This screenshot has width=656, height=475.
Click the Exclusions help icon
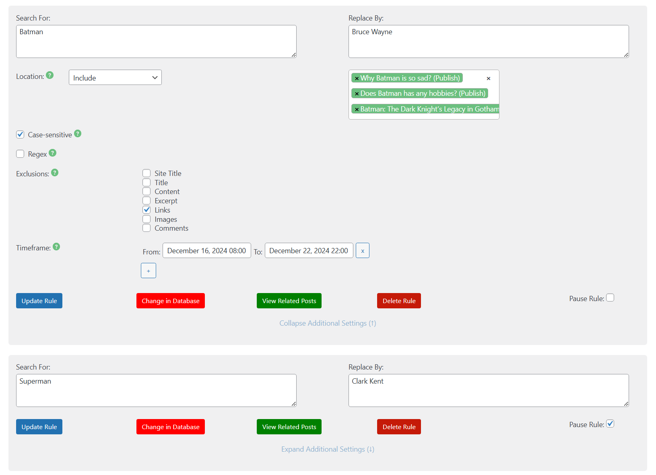coord(55,173)
